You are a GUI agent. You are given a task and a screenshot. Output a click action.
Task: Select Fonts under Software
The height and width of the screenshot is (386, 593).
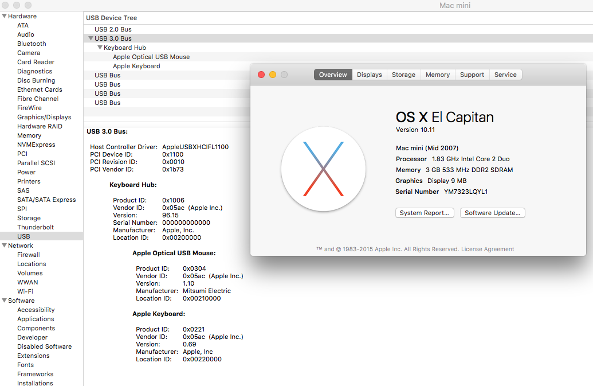[x=25, y=365]
